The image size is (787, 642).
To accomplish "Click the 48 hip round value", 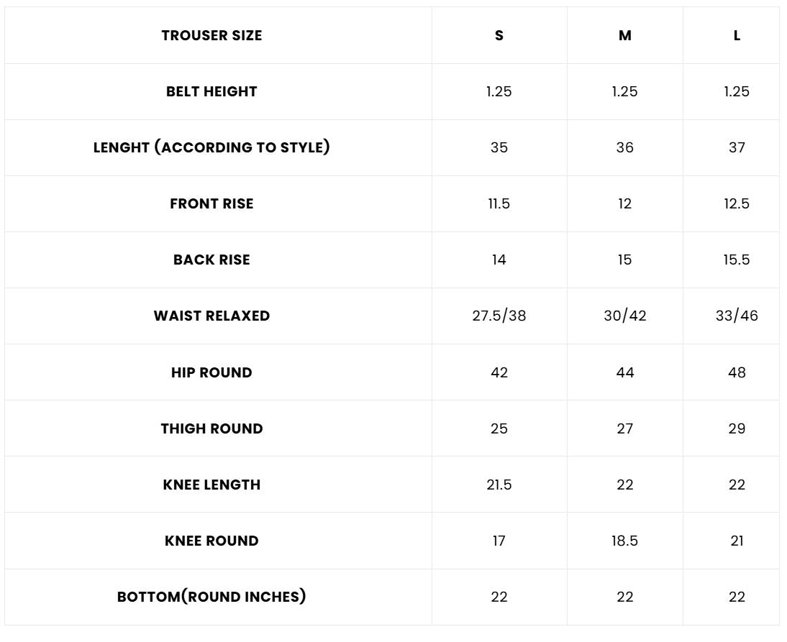I will coord(737,372).
